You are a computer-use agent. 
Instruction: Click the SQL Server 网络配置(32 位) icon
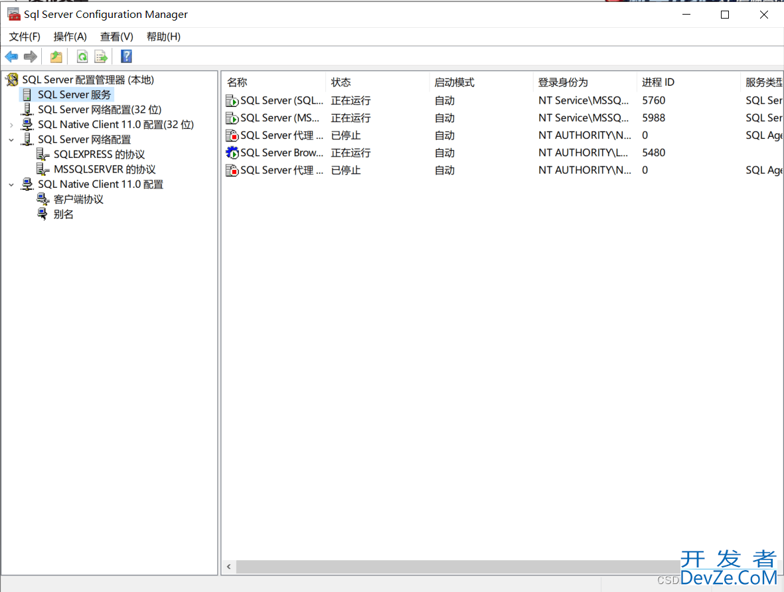pyautogui.click(x=27, y=110)
